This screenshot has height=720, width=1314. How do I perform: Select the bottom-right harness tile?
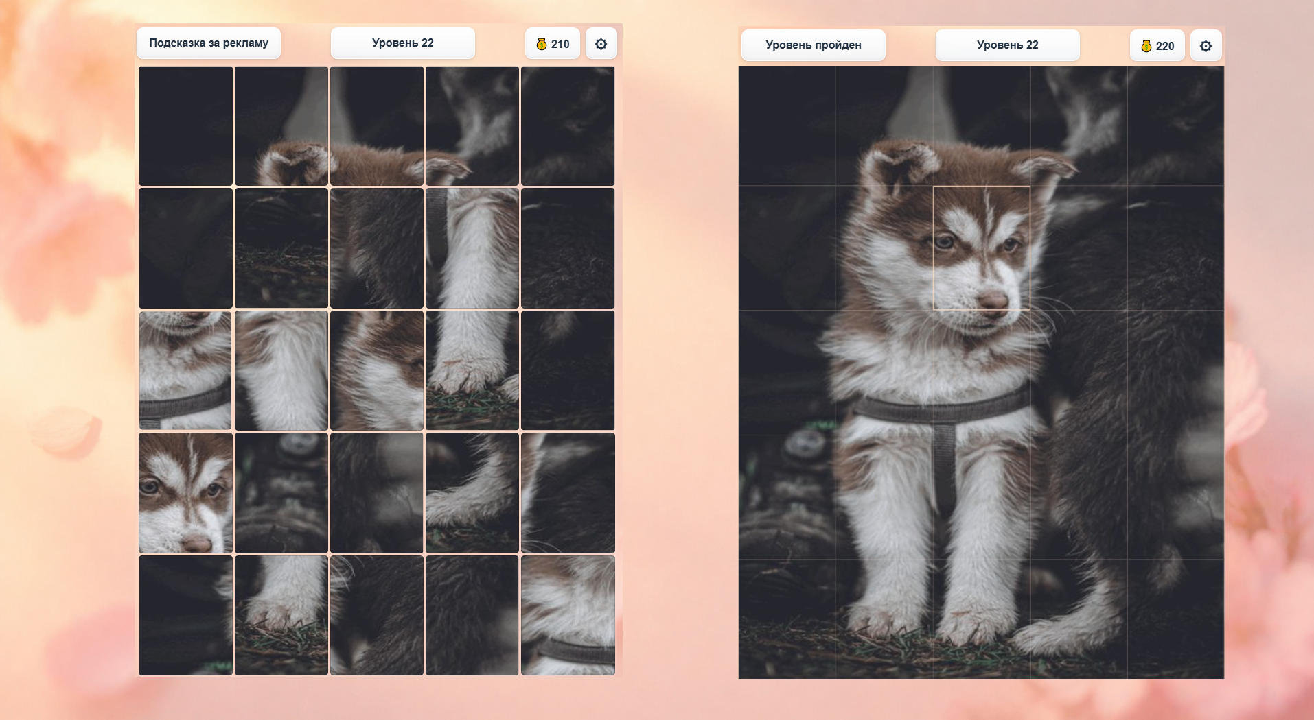click(567, 615)
